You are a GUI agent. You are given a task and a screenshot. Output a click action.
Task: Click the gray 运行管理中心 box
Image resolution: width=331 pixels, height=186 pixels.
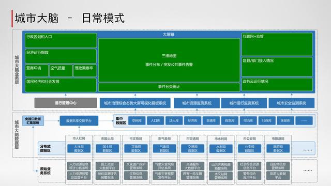[66, 103]
